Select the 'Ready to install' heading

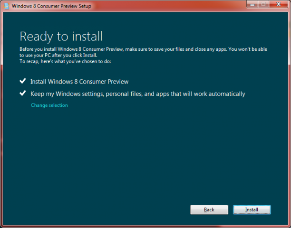click(61, 37)
